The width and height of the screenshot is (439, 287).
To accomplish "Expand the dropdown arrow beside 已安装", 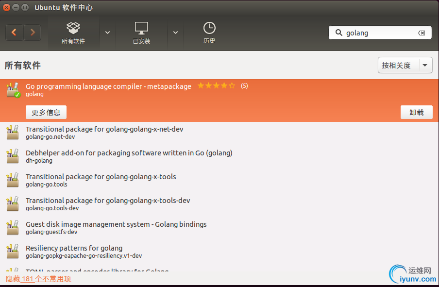I will click(x=175, y=33).
